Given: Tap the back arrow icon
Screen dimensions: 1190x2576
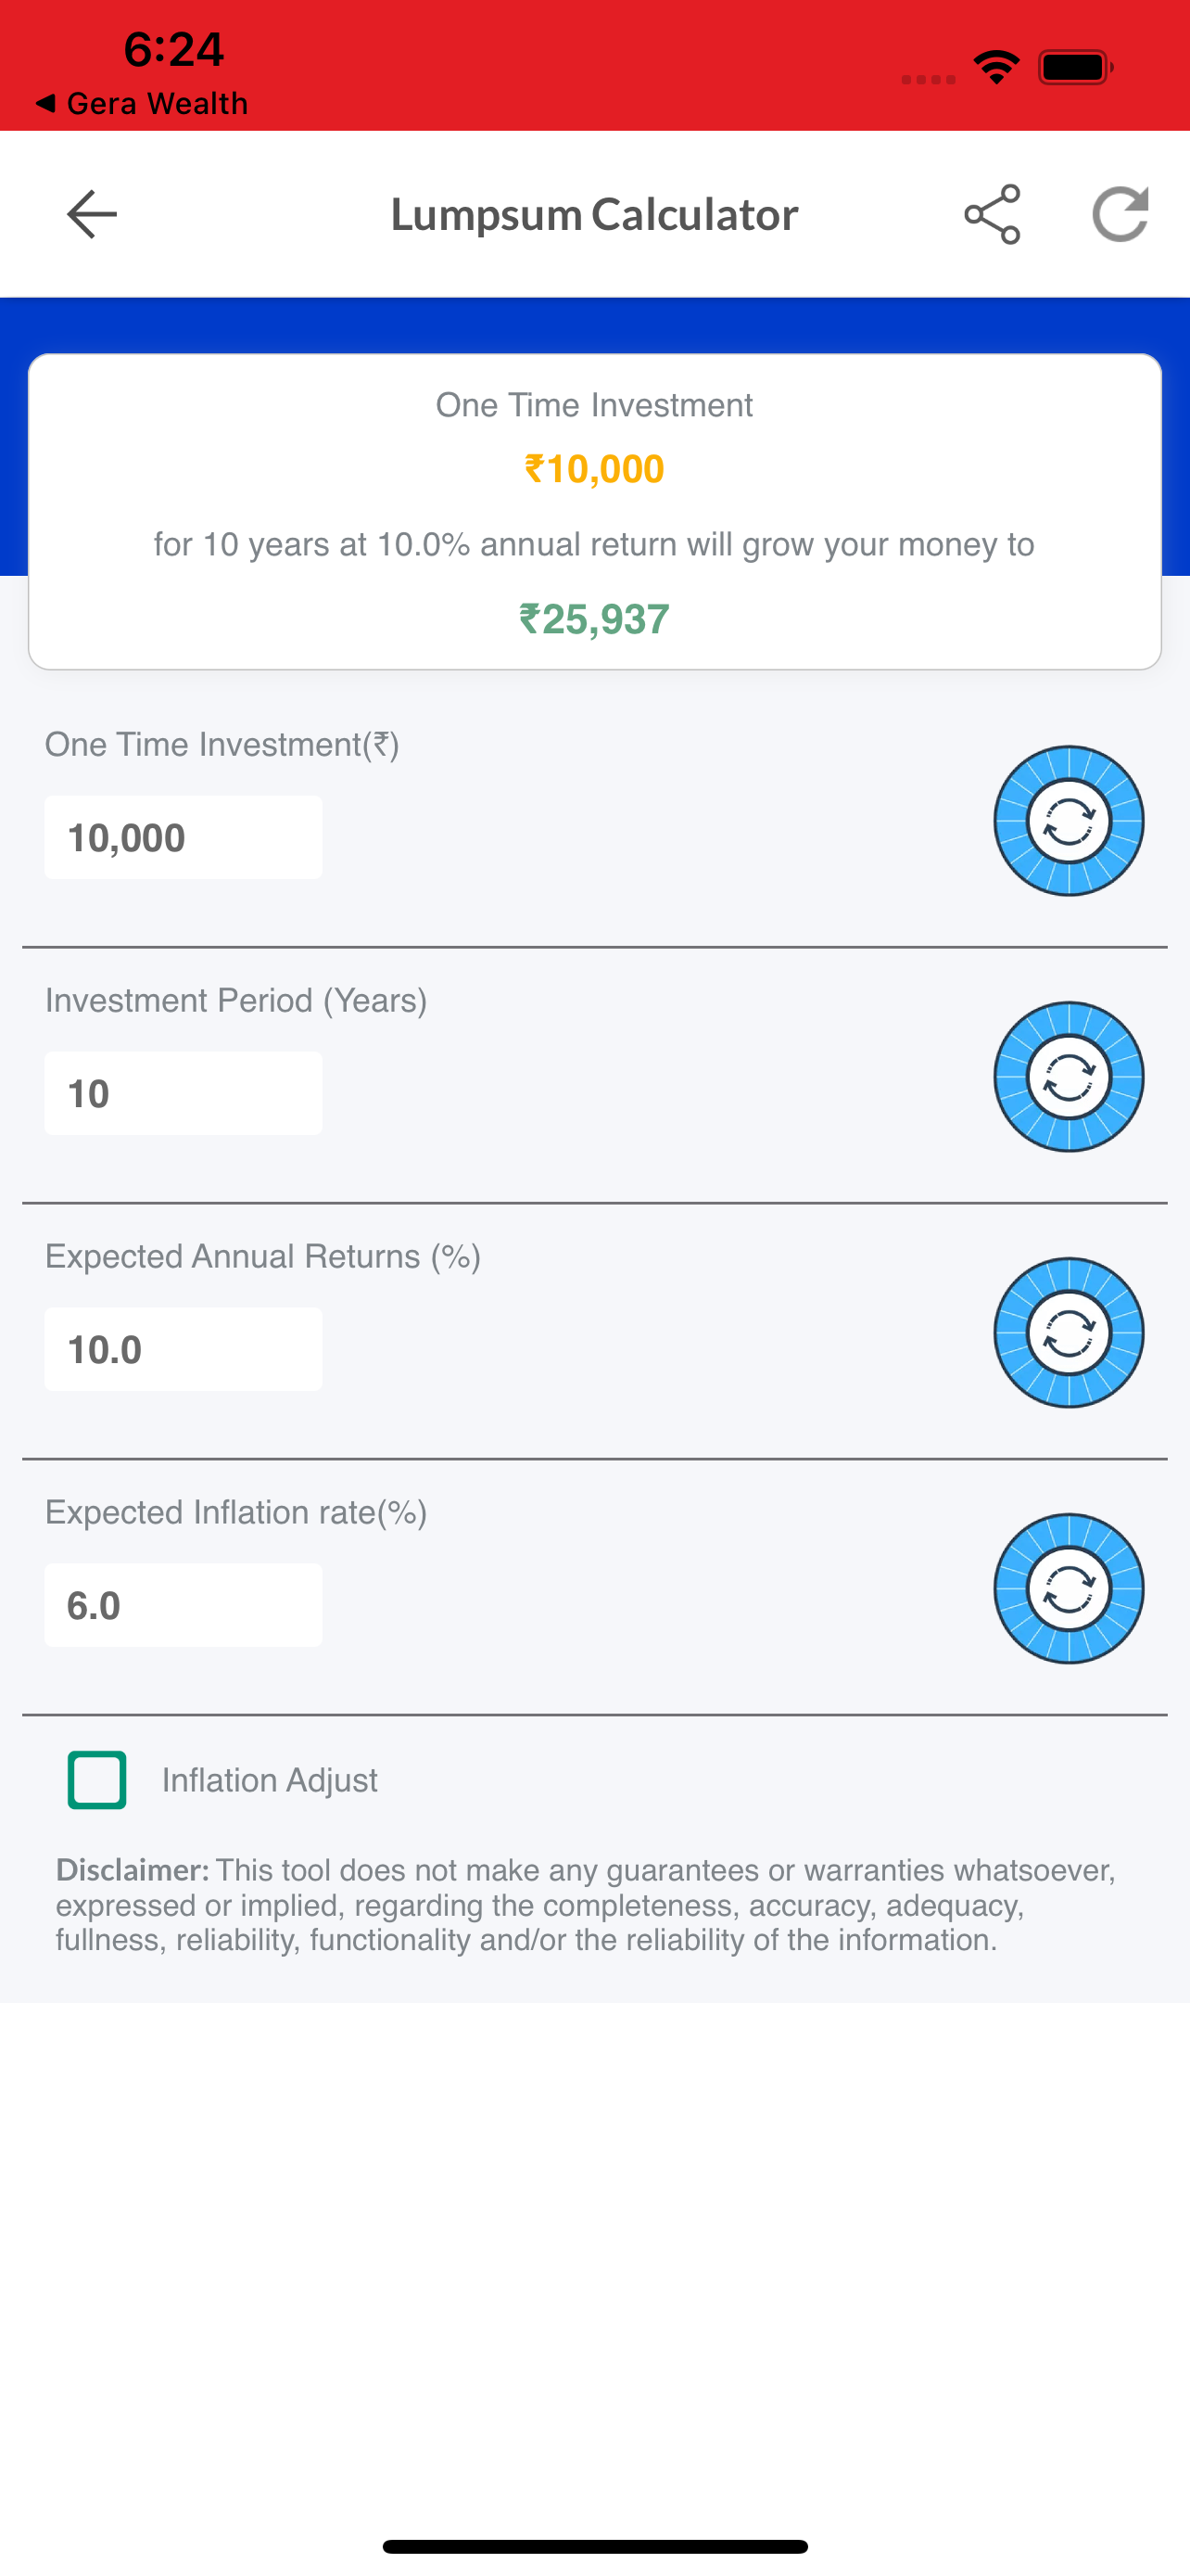Looking at the screenshot, I should [x=92, y=214].
